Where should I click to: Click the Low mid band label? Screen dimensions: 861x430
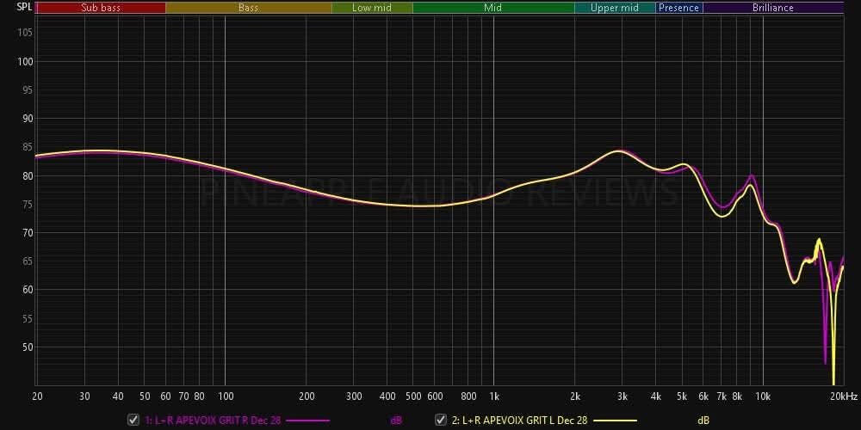point(372,8)
